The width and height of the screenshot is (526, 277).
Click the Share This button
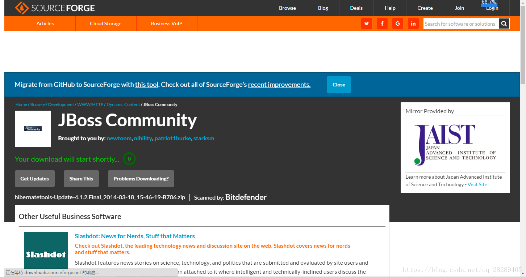tap(81, 179)
